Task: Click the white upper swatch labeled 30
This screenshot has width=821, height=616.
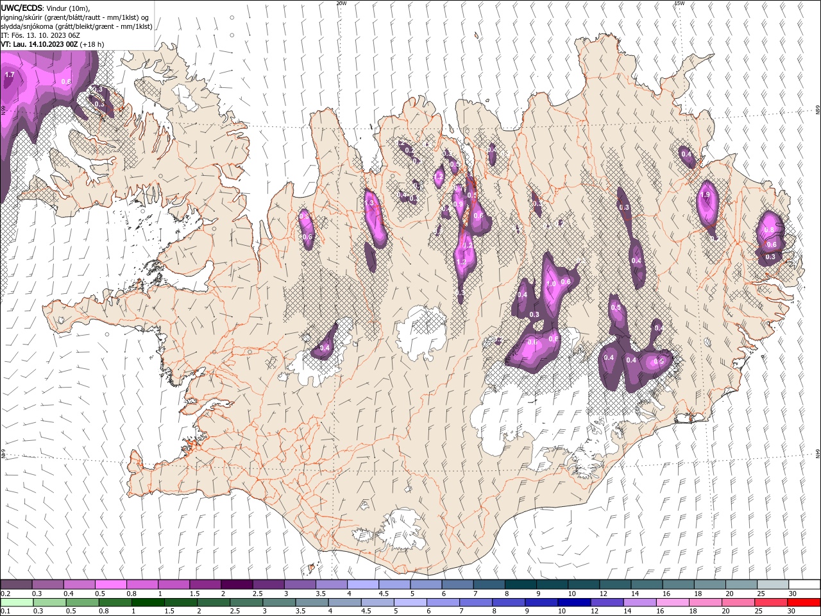Action: pos(804,585)
